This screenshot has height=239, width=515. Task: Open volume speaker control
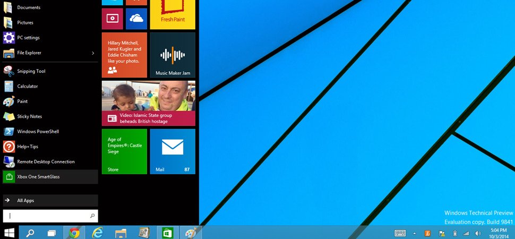tap(477, 233)
